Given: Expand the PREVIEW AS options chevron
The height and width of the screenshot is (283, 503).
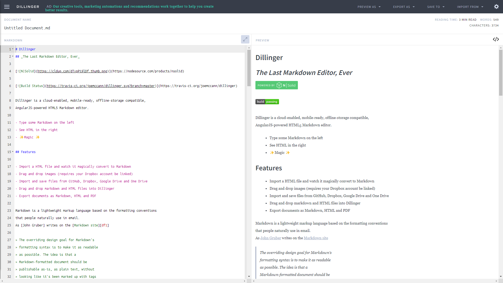Looking at the screenshot, I should coord(380,7).
